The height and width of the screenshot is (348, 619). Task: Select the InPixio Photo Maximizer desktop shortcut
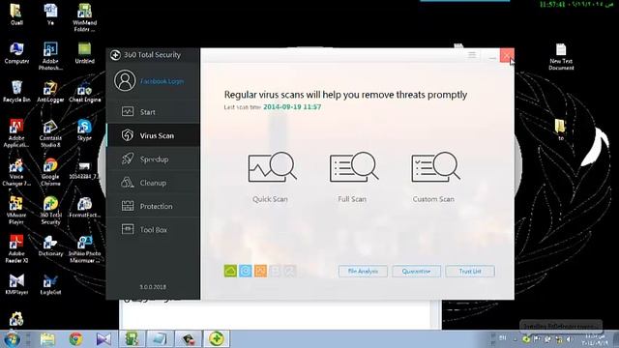click(84, 248)
